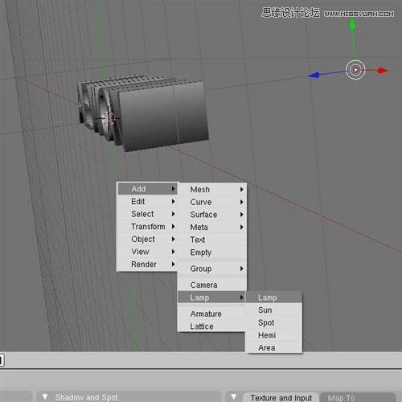Add a Camera object
This screenshot has width=402, height=402.
(x=212, y=285)
